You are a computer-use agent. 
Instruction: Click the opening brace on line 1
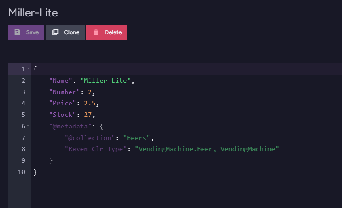[x=35, y=69]
